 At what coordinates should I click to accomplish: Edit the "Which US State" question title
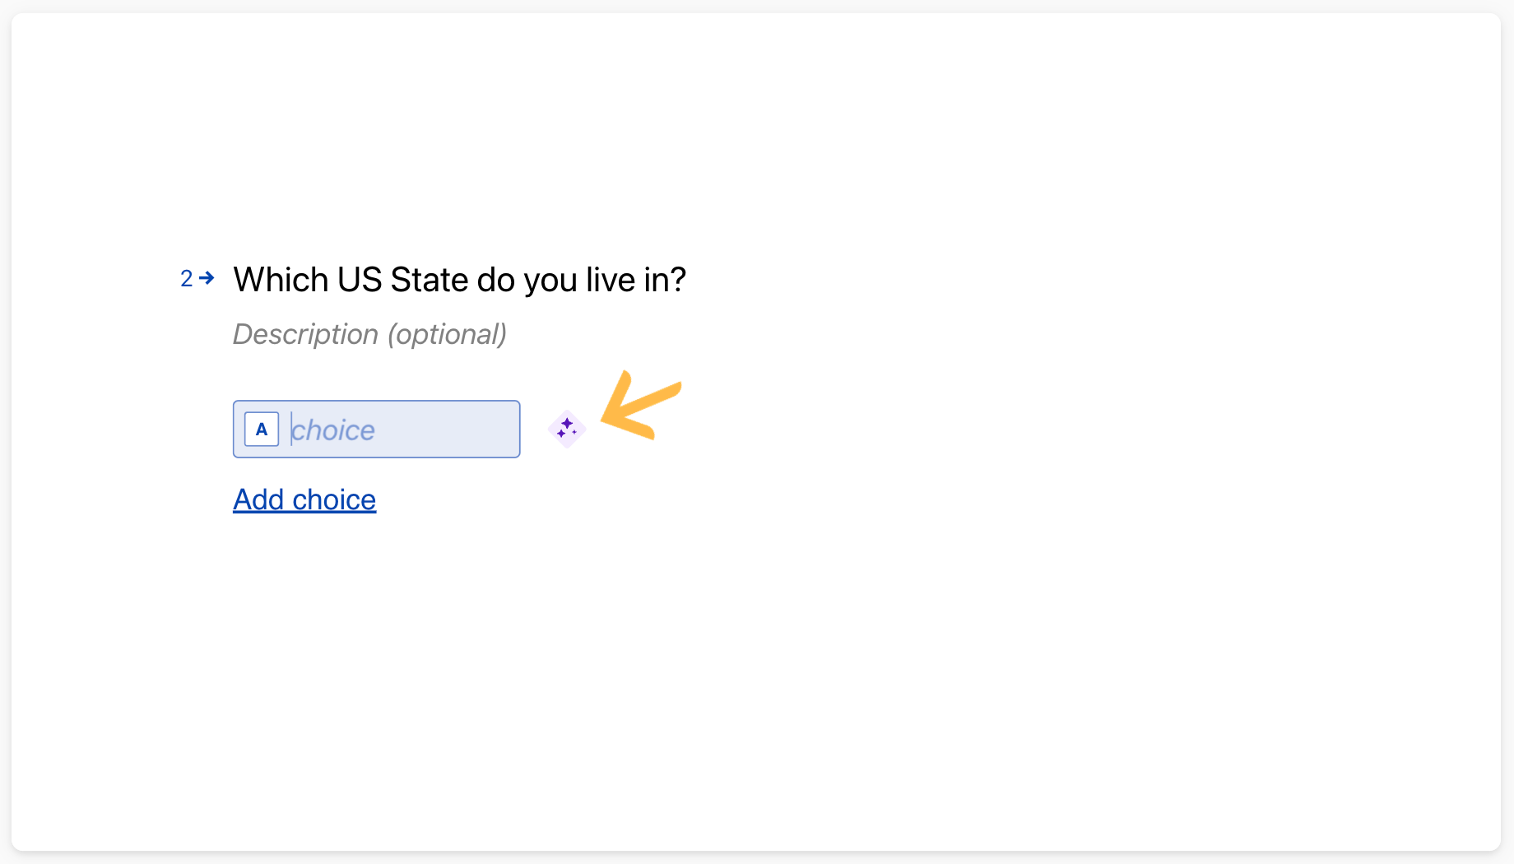click(x=459, y=280)
